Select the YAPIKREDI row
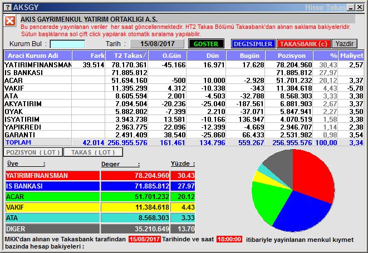Viewport: 368px width, 253px height. [184, 127]
